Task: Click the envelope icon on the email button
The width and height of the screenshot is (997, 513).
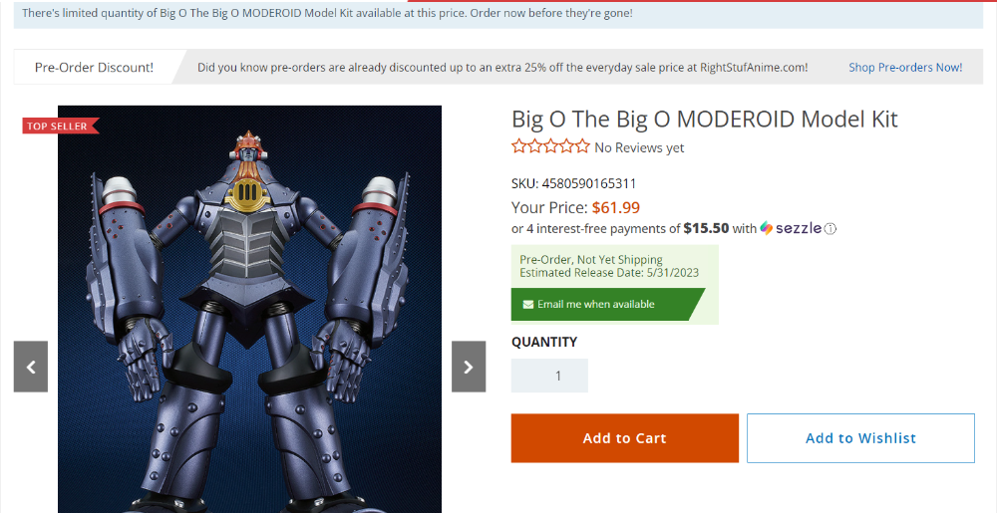Action: 527,305
